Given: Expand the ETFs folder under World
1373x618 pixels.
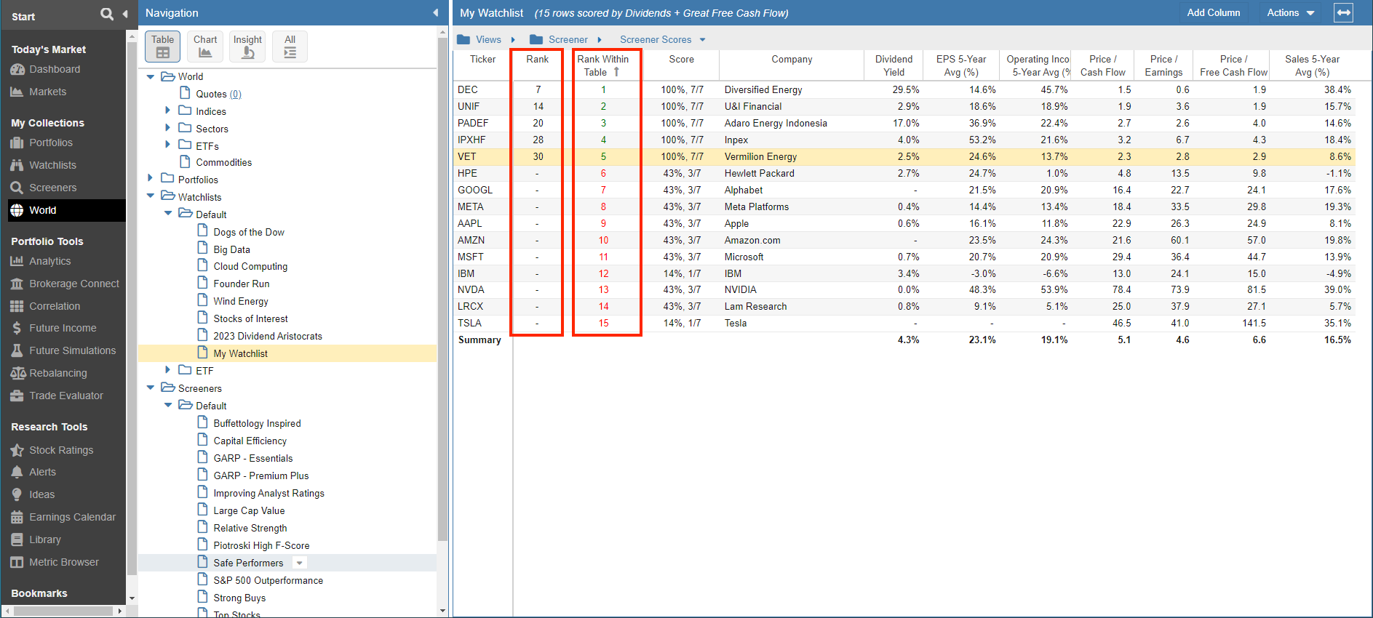Looking at the screenshot, I should pyautogui.click(x=167, y=145).
